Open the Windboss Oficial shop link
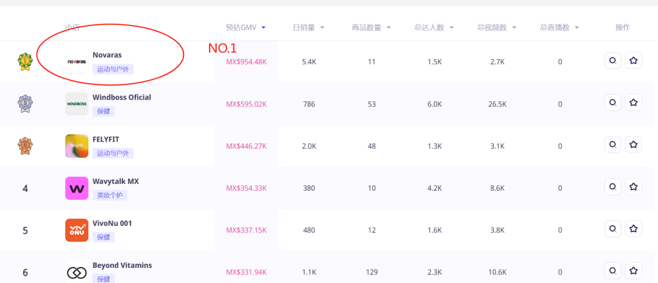The width and height of the screenshot is (658, 283). (122, 97)
